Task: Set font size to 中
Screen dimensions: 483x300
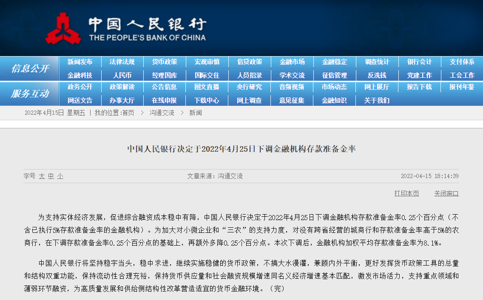Action: (51, 176)
